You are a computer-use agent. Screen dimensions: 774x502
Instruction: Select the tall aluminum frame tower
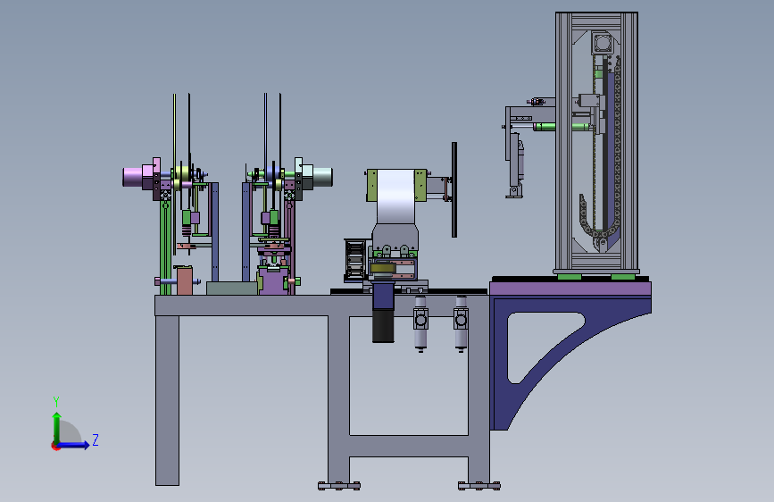point(596,142)
